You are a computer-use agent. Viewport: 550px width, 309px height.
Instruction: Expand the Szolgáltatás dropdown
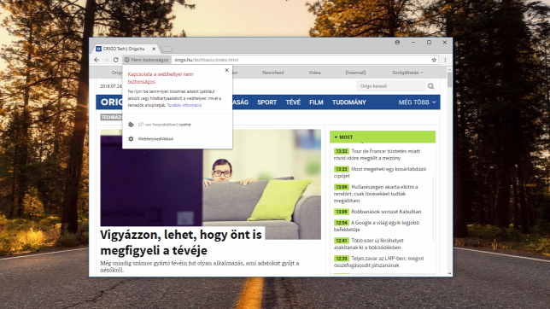click(x=407, y=73)
